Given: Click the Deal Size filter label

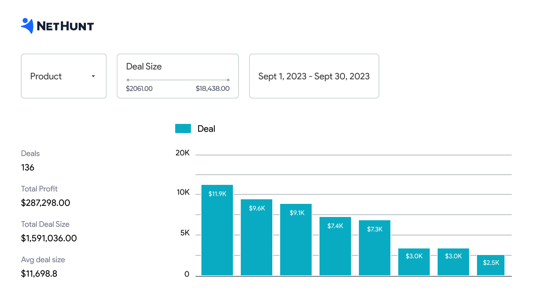Looking at the screenshot, I should [144, 67].
